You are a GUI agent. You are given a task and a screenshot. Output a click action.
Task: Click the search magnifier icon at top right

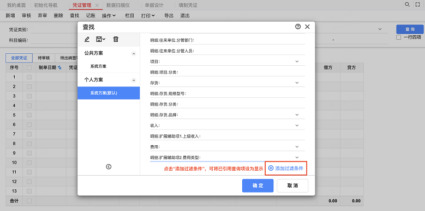[407, 4]
